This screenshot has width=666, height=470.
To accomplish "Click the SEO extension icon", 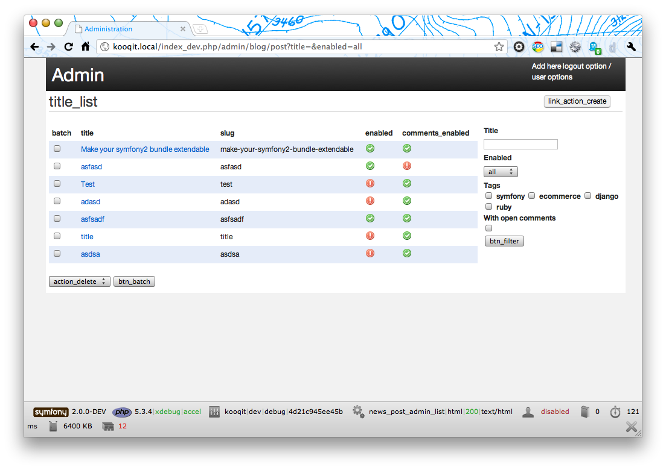I will coord(537,47).
